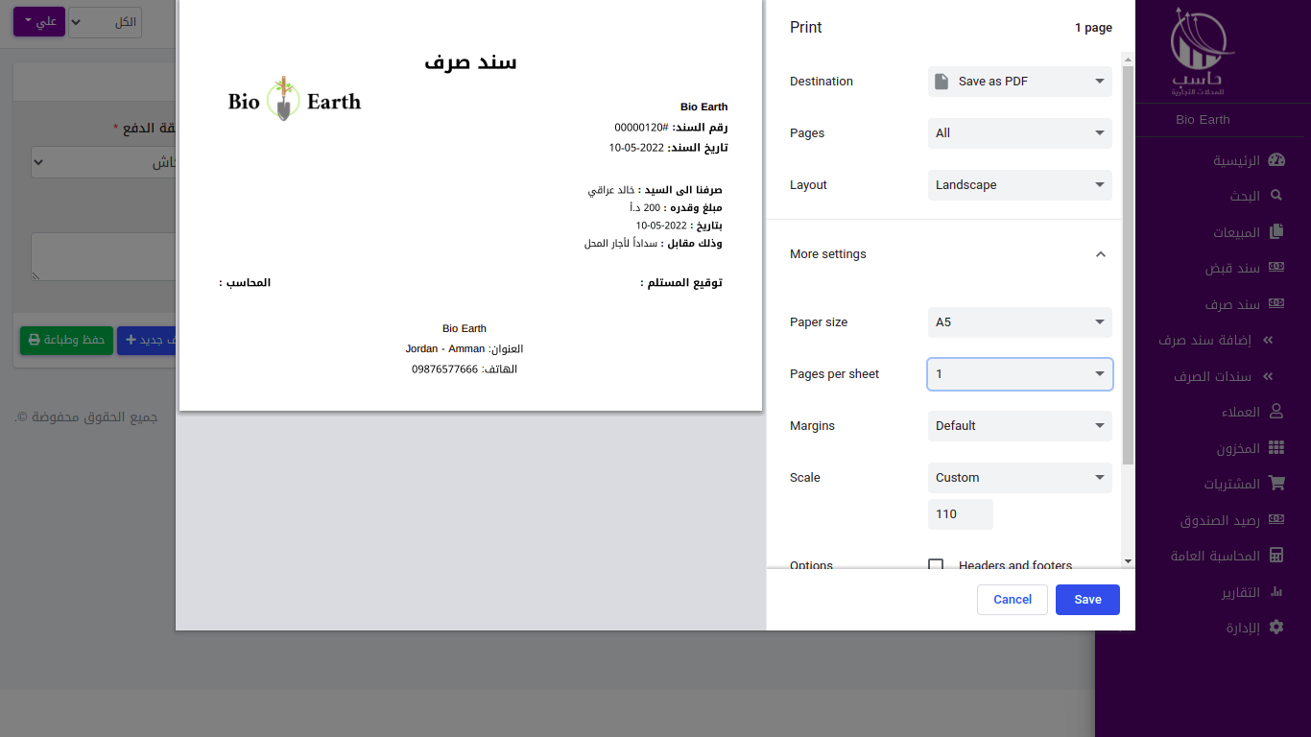Click the reports bar chart icon

click(1275, 592)
